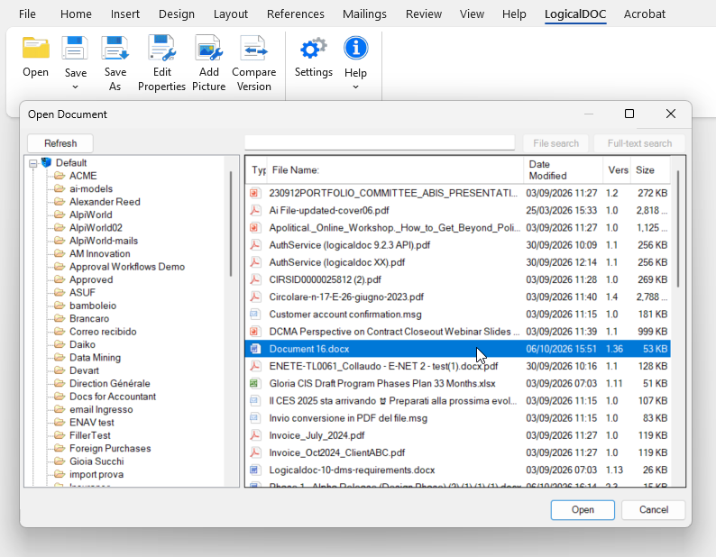The height and width of the screenshot is (557, 716).
Task: Click the Help info icon
Action: [x=355, y=48]
